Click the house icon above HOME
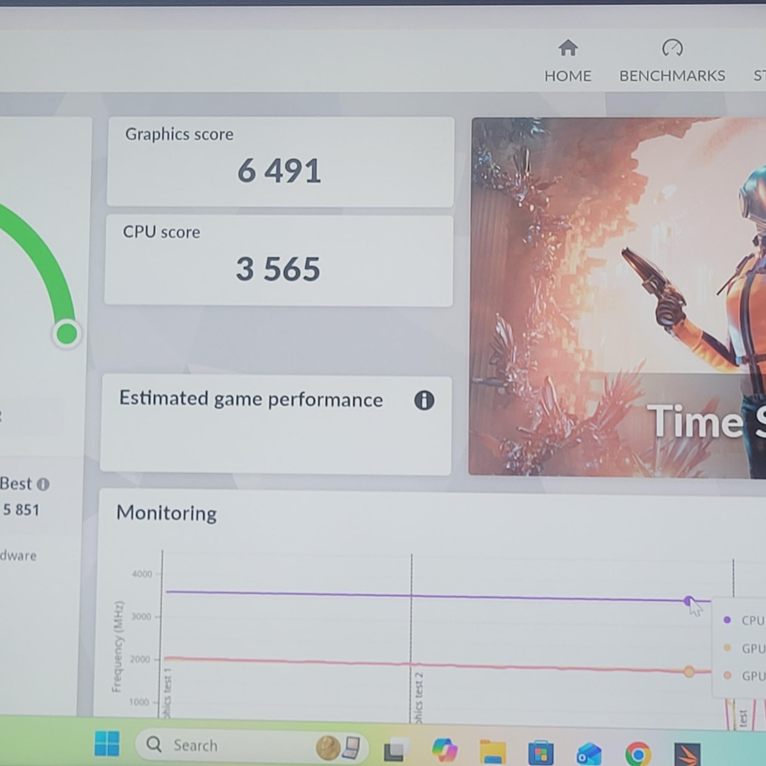The image size is (766, 766). (568, 48)
